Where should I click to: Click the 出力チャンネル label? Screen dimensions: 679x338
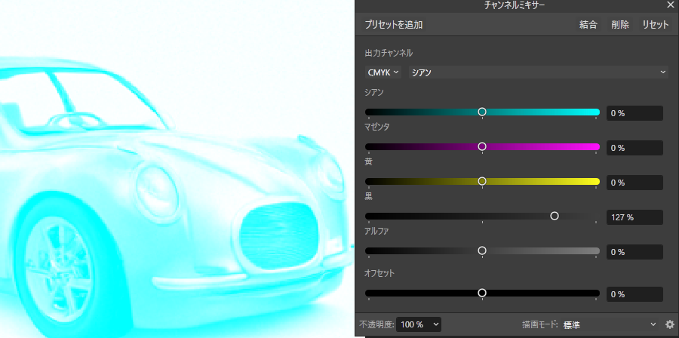click(x=389, y=53)
